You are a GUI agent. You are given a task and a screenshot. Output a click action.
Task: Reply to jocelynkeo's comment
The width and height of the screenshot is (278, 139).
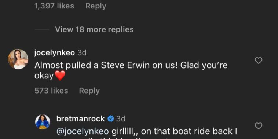pos(89,91)
